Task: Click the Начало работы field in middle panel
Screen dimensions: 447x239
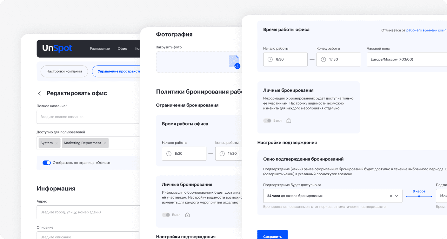Action: pyautogui.click(x=184, y=153)
